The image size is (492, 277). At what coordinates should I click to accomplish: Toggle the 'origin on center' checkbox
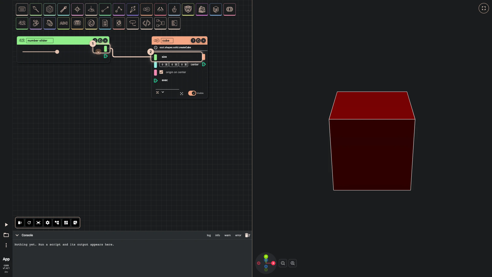tap(161, 72)
